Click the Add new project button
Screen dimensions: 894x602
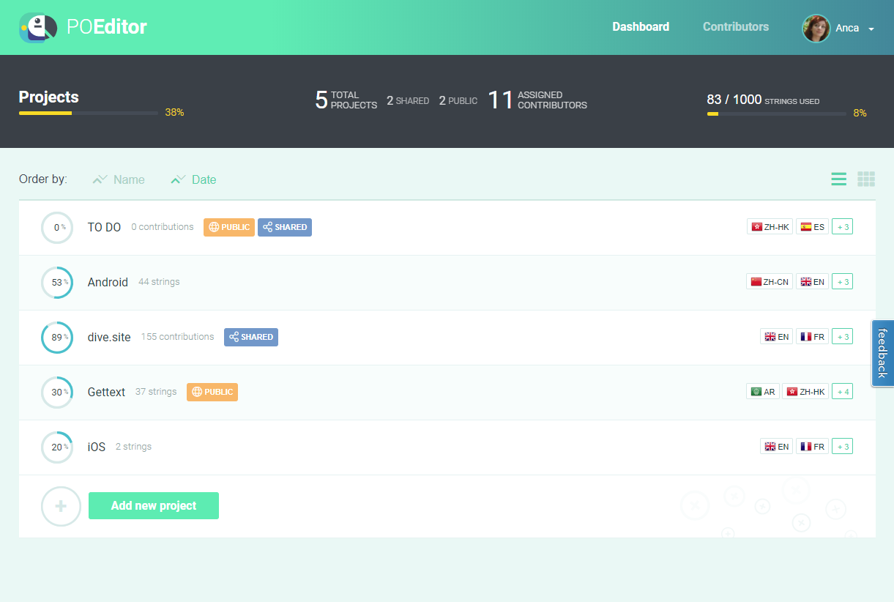(153, 505)
